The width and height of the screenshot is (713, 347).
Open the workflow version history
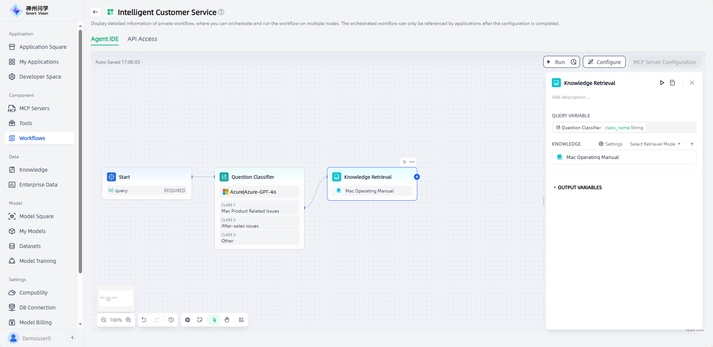(x=171, y=320)
